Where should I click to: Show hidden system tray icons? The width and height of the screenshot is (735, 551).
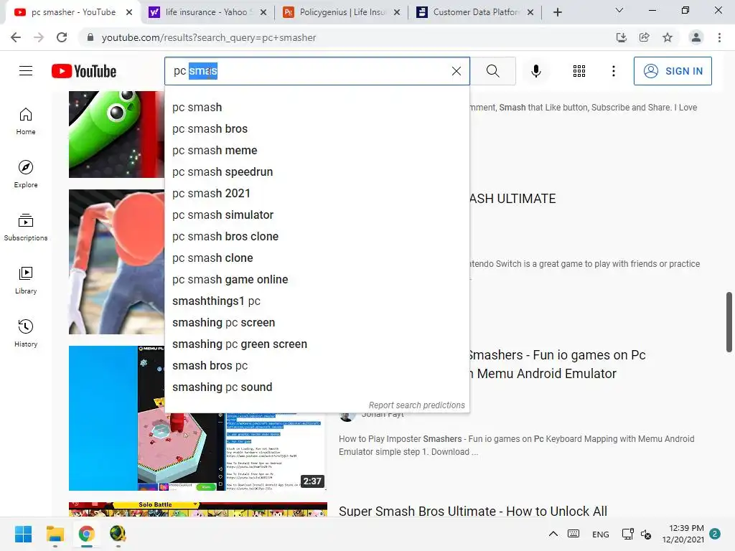[x=553, y=534]
